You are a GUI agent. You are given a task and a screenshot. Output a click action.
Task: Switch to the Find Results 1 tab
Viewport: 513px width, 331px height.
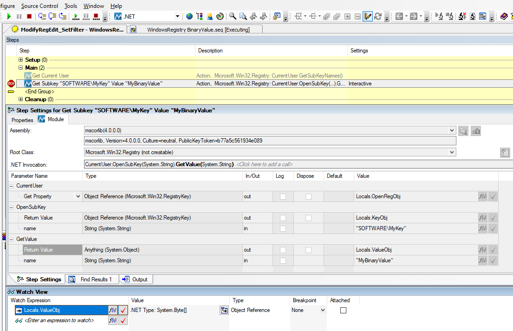click(92, 279)
